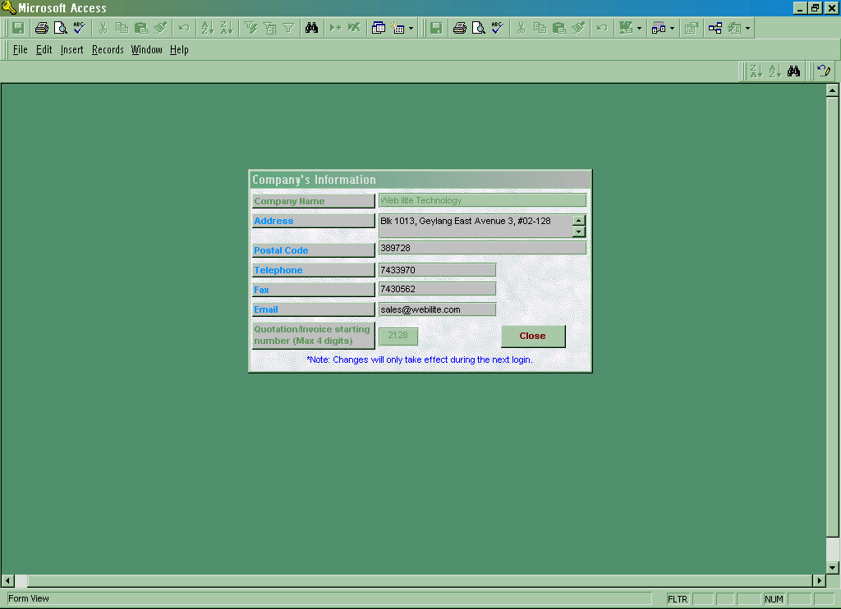Open the Database Window toolbar icon

point(378,28)
